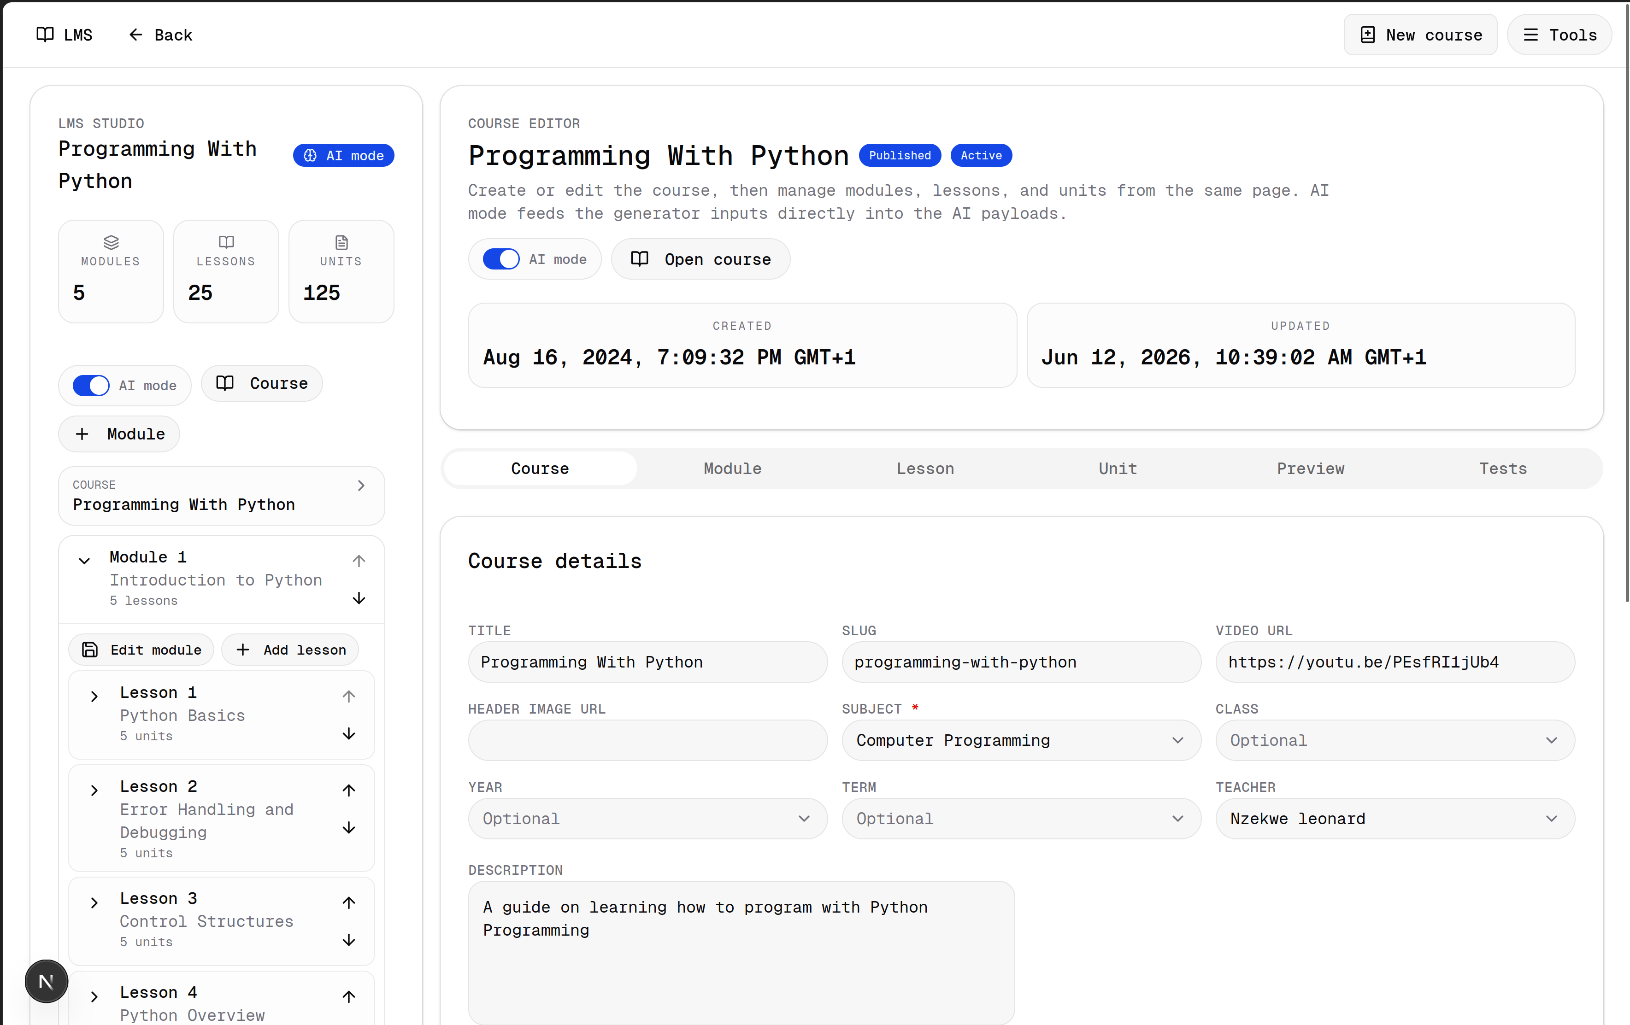The image size is (1630, 1025).
Task: Click the New course button
Action: (1420, 35)
